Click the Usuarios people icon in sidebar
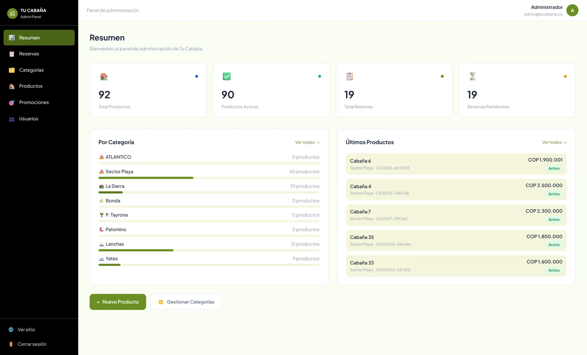The image size is (587, 355). (x=12, y=119)
